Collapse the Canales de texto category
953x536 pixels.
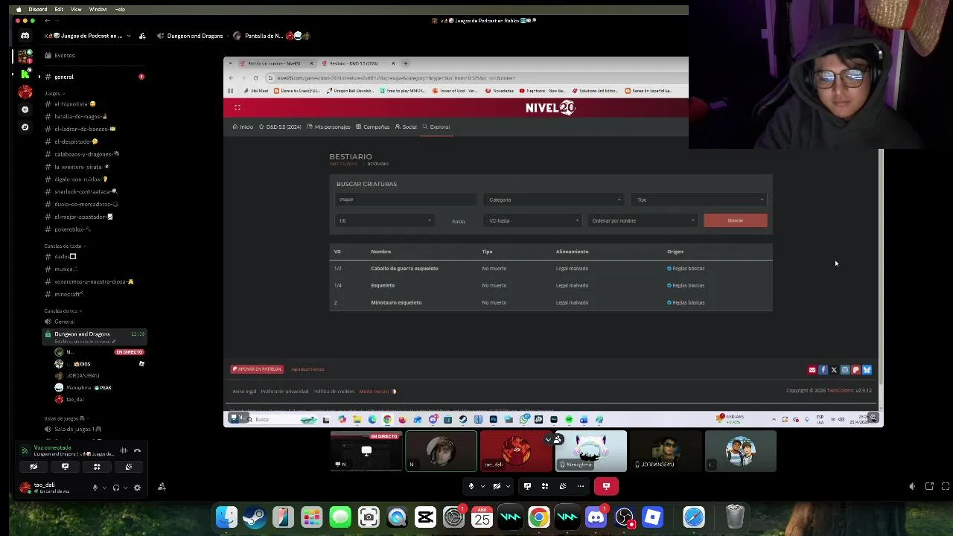coord(64,246)
